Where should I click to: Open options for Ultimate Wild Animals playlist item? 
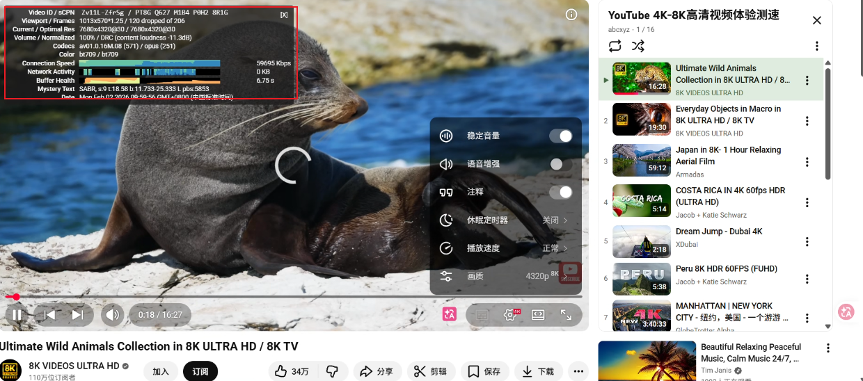807,80
